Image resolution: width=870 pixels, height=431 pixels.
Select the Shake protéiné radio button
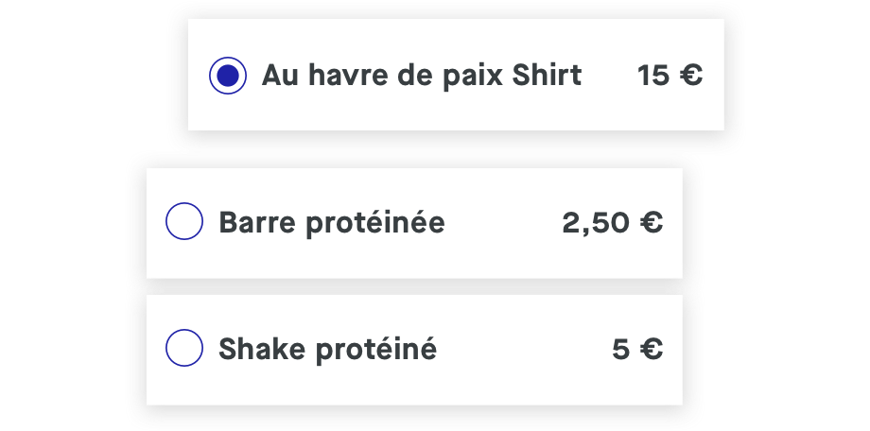pos(184,349)
